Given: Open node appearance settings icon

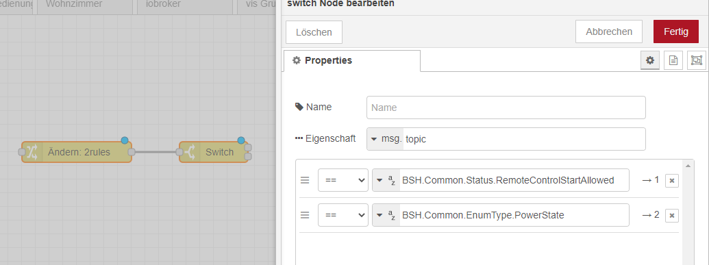Looking at the screenshot, I should pos(697,60).
